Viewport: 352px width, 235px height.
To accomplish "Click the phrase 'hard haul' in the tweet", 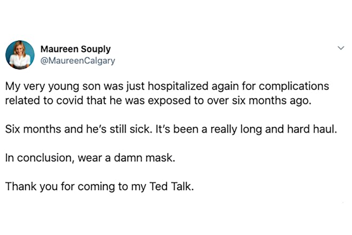I will click(312, 129).
